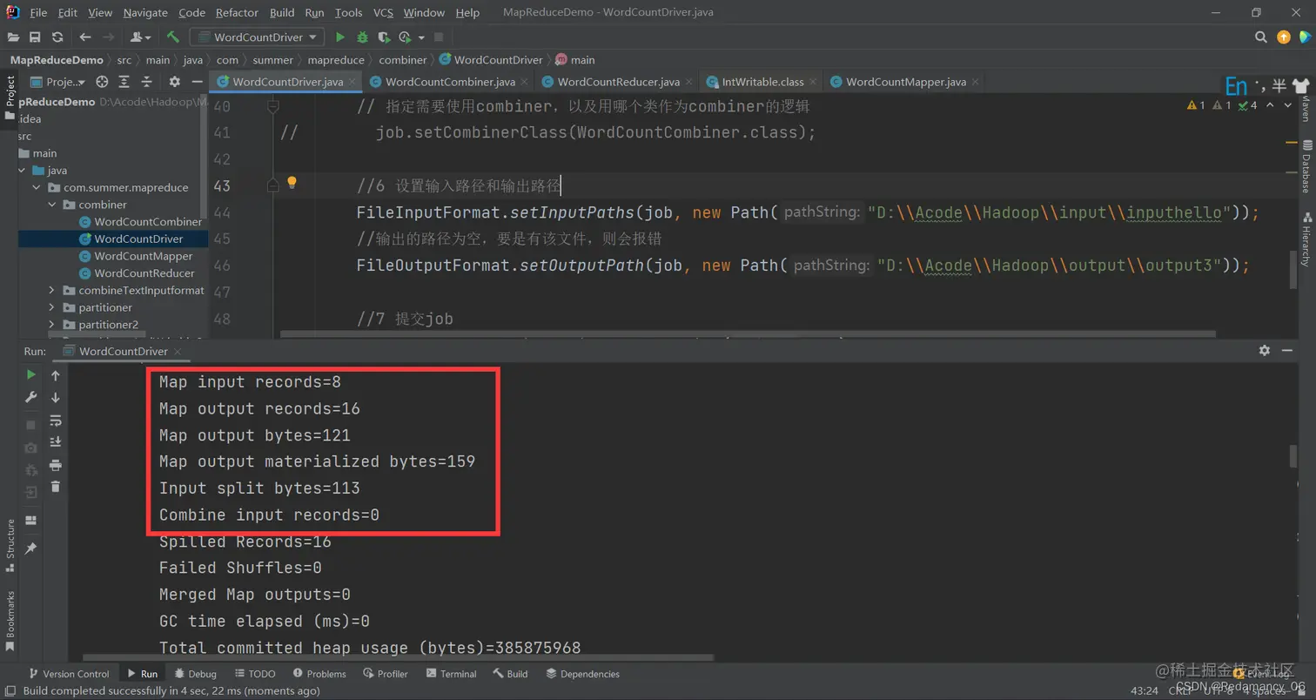This screenshot has width=1316, height=700.
Task: Toggle the Hierarchy tool window
Action: [x=1306, y=239]
